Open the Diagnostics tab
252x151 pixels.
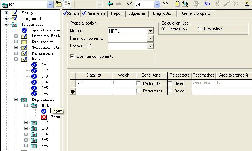(163, 13)
